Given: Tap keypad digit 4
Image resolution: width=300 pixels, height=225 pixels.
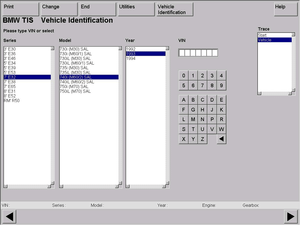Looking at the screenshot, I should [x=221, y=76].
